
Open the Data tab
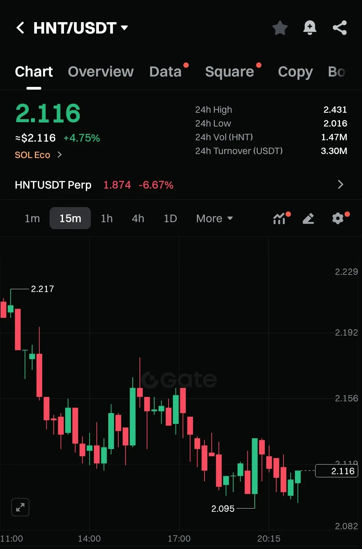(x=166, y=71)
